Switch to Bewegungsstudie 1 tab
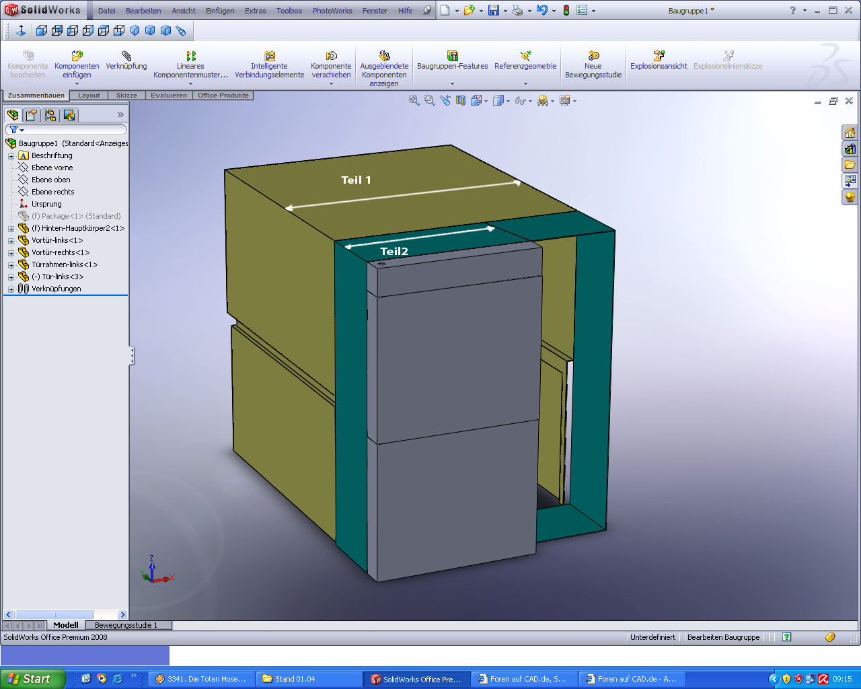861x689 pixels. pos(126,625)
